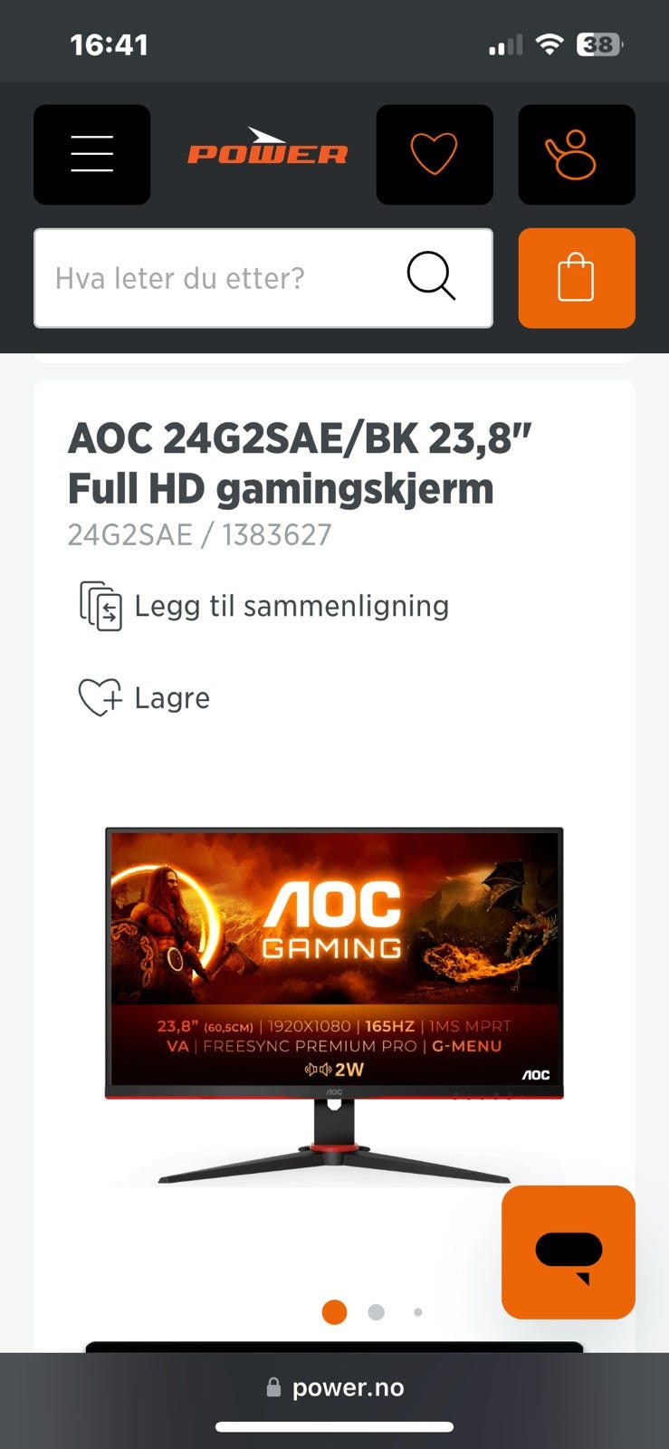Select the third small carousel dot

pyautogui.click(x=417, y=1311)
